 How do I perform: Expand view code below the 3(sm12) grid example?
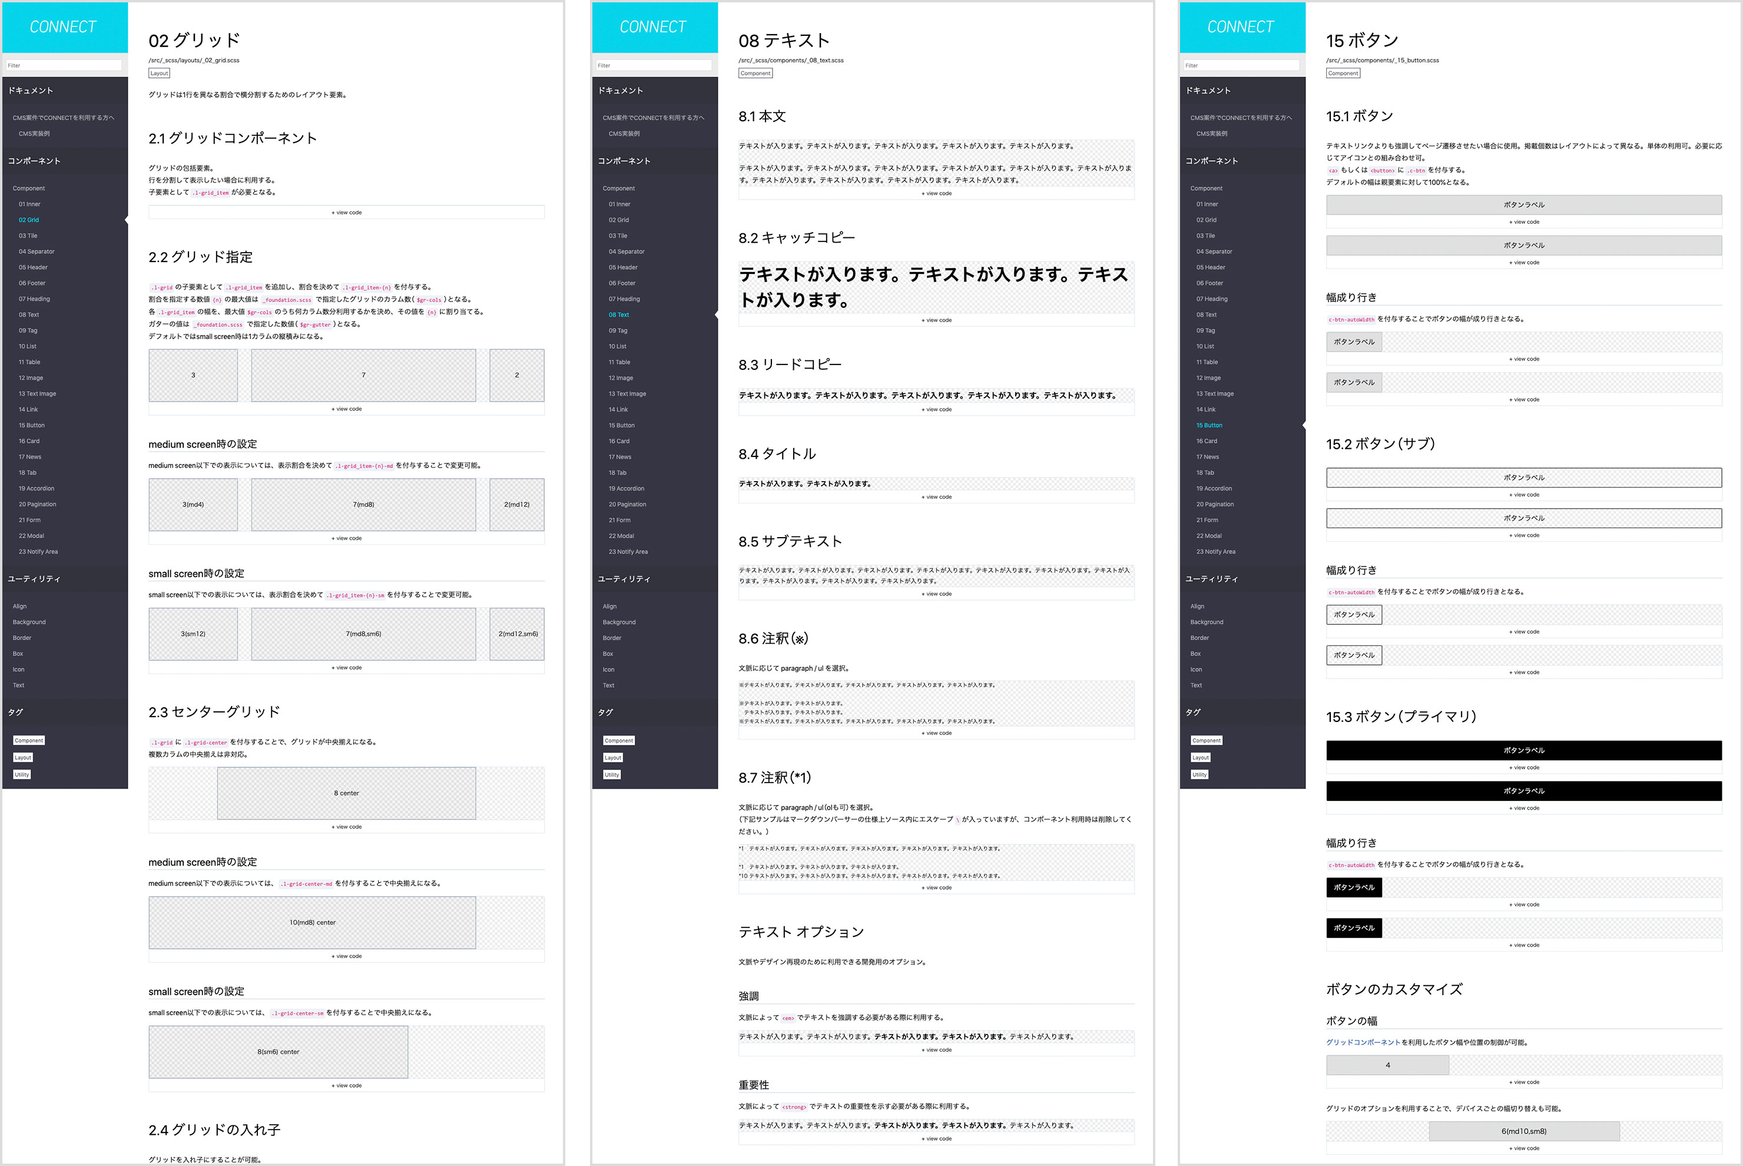[x=346, y=668]
